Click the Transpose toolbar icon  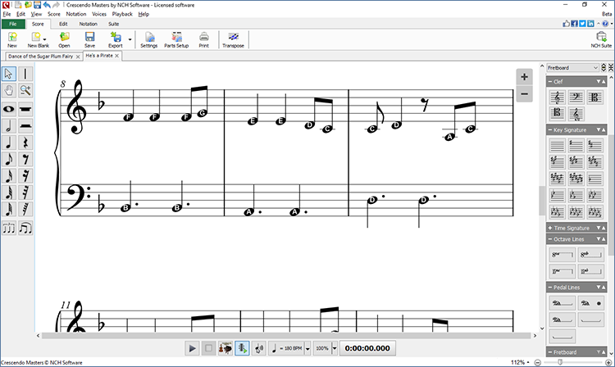pos(234,39)
